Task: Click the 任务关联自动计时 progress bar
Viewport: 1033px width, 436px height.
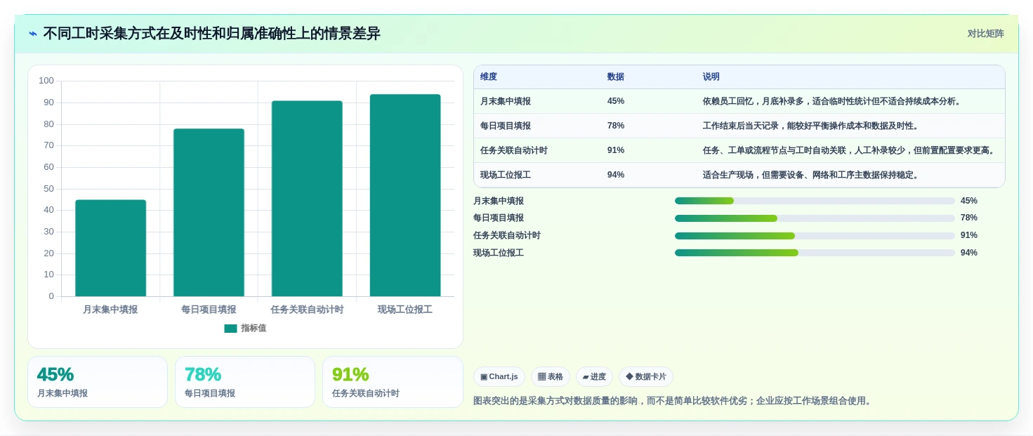Action: 815,236
